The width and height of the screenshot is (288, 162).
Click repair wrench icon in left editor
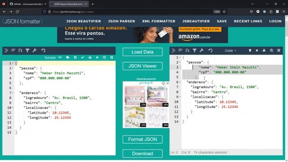[35, 50]
